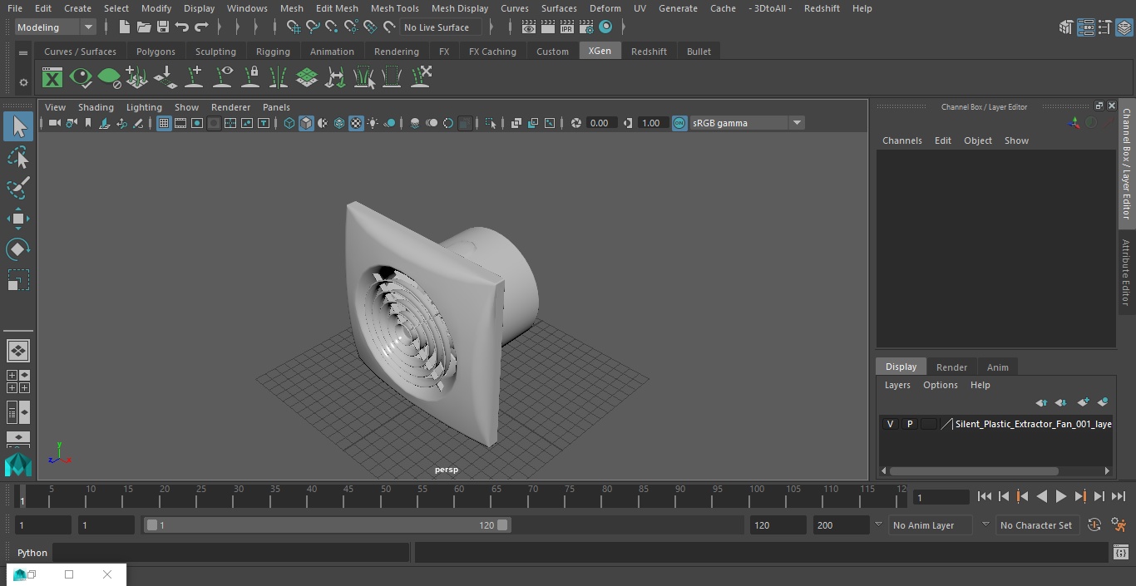Viewport: 1136px width, 586px height.
Task: Click the green leaf XGen shelf icon
Action: click(x=109, y=78)
